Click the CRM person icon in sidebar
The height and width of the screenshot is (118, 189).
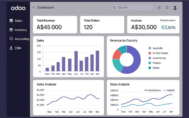click(11, 48)
